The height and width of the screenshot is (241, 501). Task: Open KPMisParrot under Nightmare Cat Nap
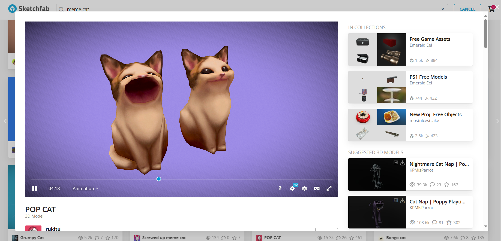coord(421,170)
